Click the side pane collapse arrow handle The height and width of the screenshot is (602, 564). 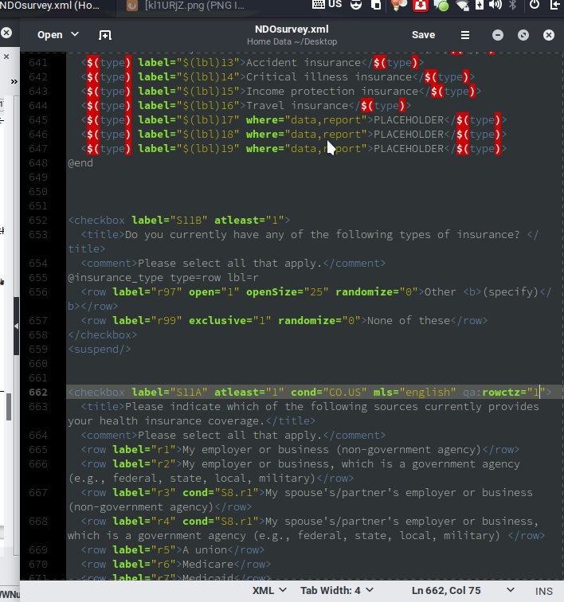(x=17, y=326)
